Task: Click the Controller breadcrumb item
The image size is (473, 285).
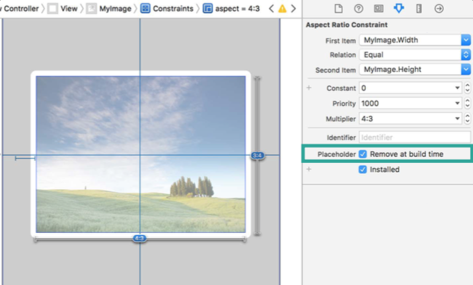Action: 20,9
